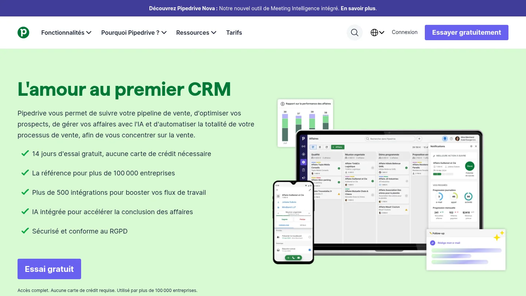Click the Accès complet footnote text
The height and width of the screenshot is (296, 526).
pos(107,291)
